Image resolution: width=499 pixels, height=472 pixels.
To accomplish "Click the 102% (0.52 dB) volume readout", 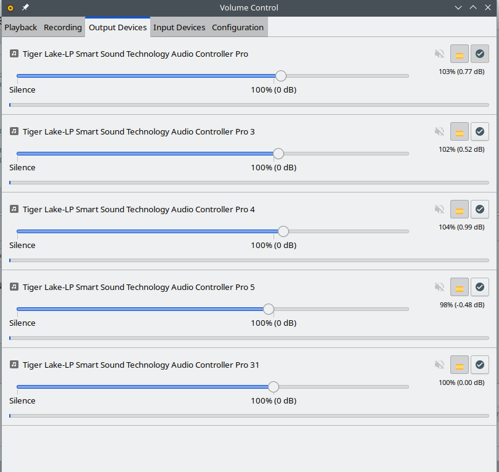I will tap(461, 149).
